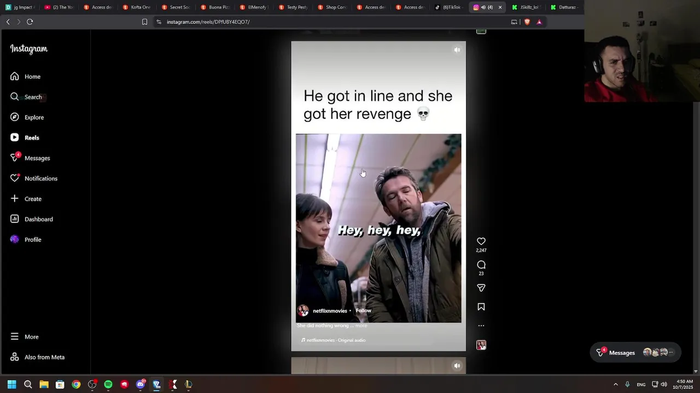
Task: Reload the Instagram page
Action: (x=30, y=22)
